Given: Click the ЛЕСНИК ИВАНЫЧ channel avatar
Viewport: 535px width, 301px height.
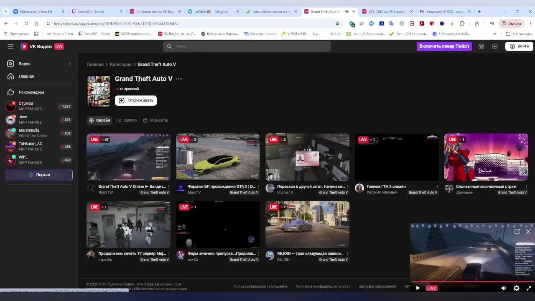Looking at the screenshot, I should coord(359,188).
